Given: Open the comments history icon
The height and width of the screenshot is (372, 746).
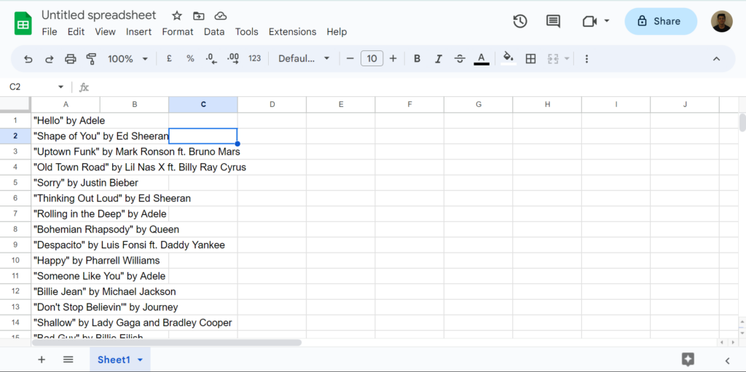Looking at the screenshot, I should tap(553, 21).
